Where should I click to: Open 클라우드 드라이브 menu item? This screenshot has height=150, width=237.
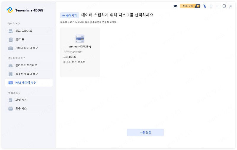tap(29, 65)
